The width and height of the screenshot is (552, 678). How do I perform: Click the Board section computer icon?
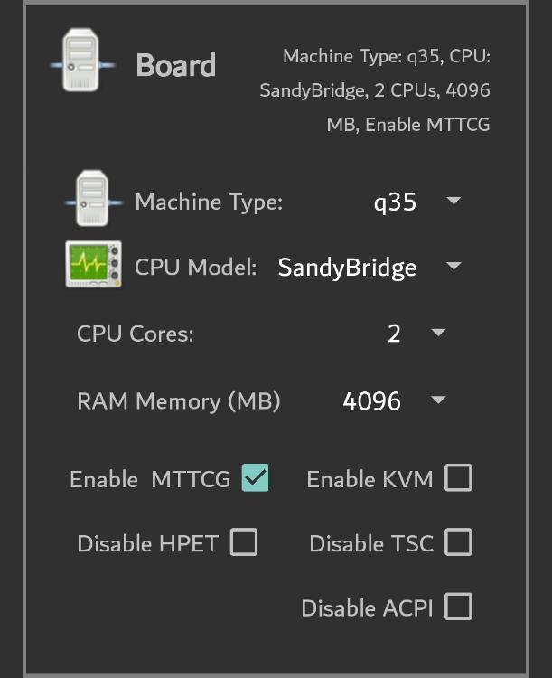click(82, 60)
